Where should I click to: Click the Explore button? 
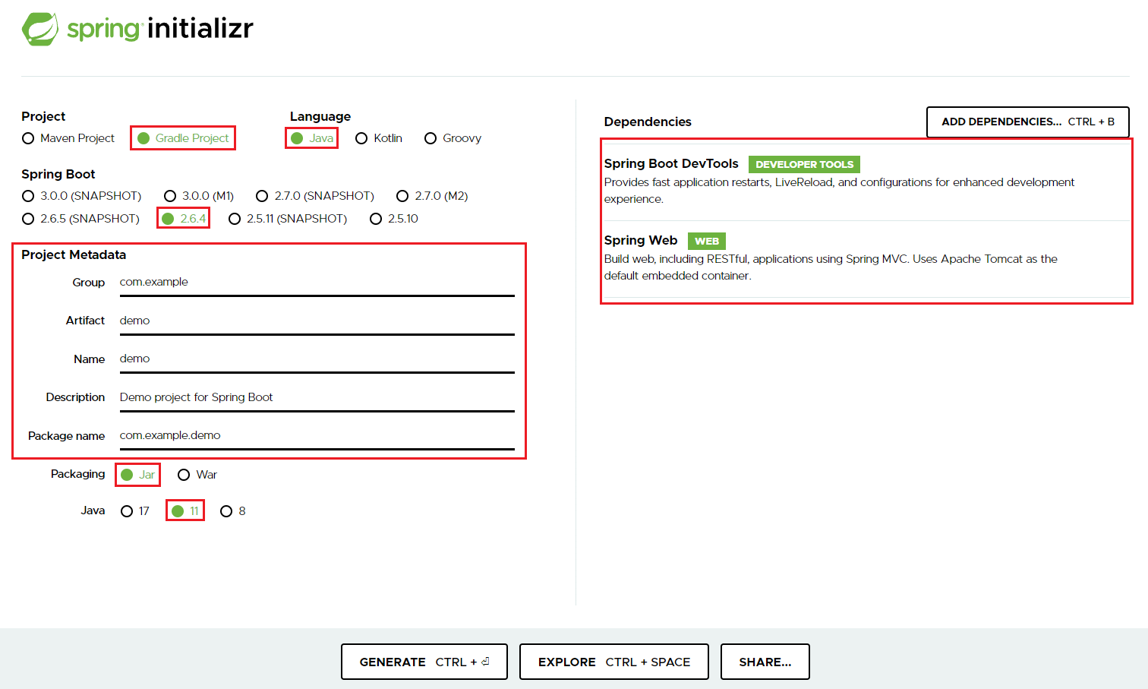[x=614, y=662]
